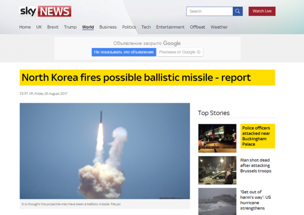Image resolution: width=304 pixels, height=215 pixels.
Task: Click inside the Search text field
Action: point(209,11)
